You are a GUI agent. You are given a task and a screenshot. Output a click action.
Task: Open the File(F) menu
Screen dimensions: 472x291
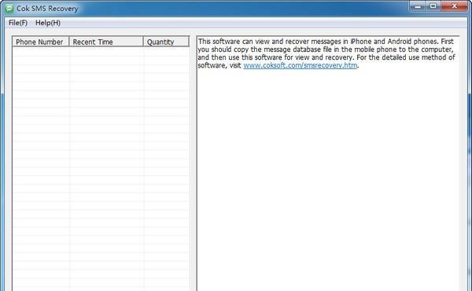(x=18, y=23)
